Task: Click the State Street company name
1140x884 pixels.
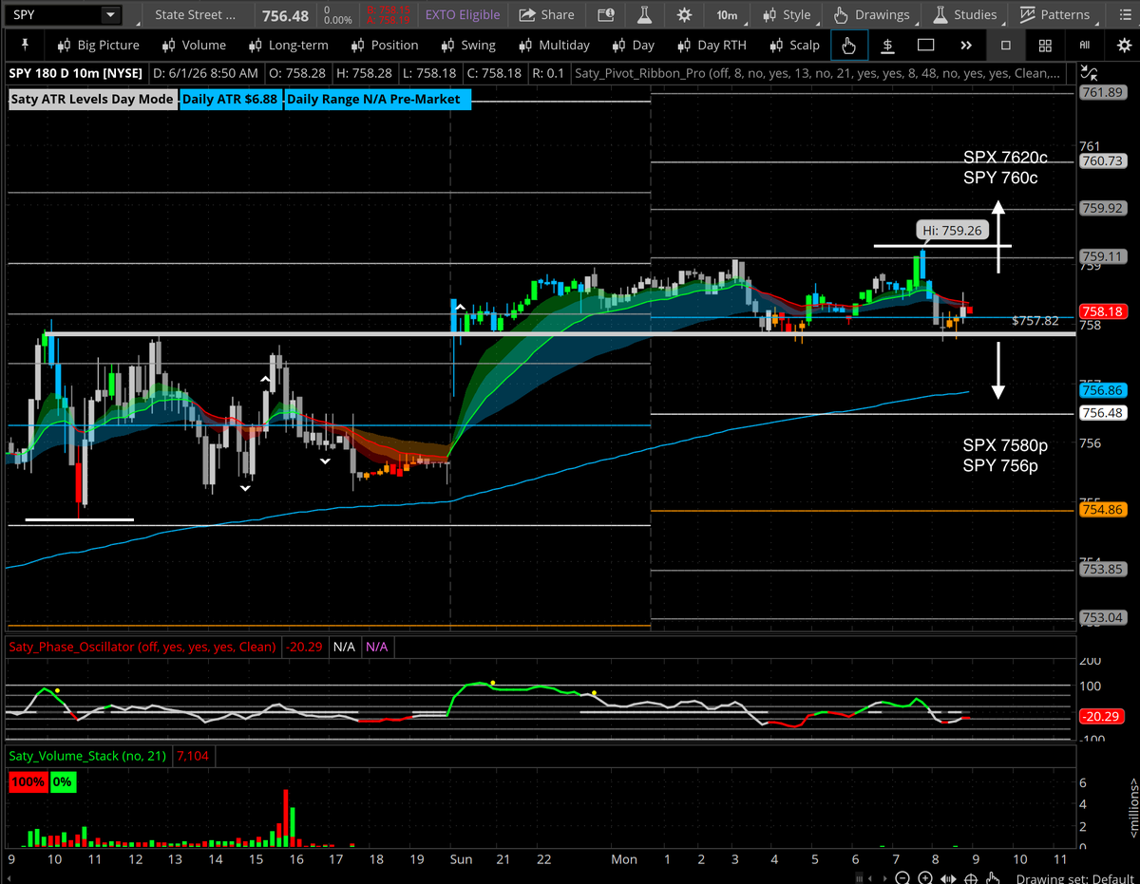Action: pos(196,14)
